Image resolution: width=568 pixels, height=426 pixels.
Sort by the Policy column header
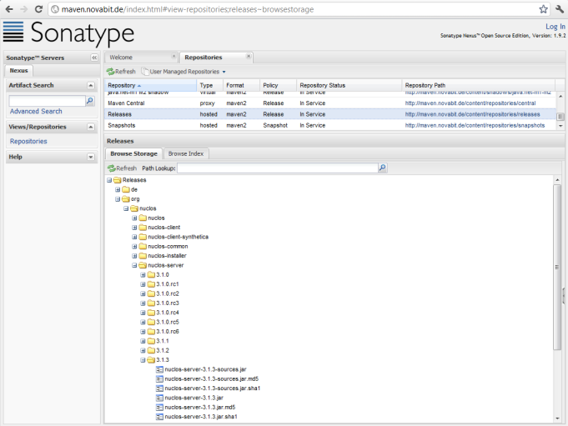coord(279,85)
